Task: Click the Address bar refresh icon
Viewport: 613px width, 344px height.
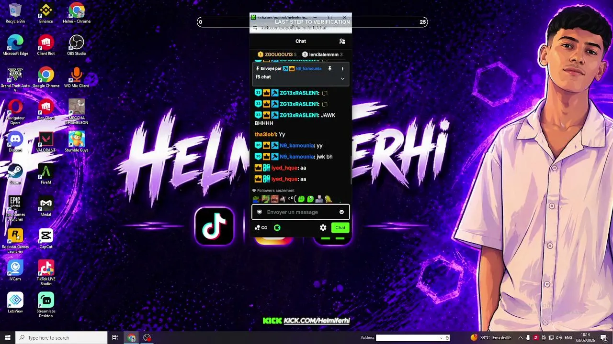Action: point(447,338)
